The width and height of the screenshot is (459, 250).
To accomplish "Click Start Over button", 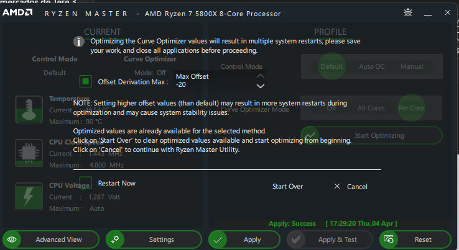I will [287, 186].
